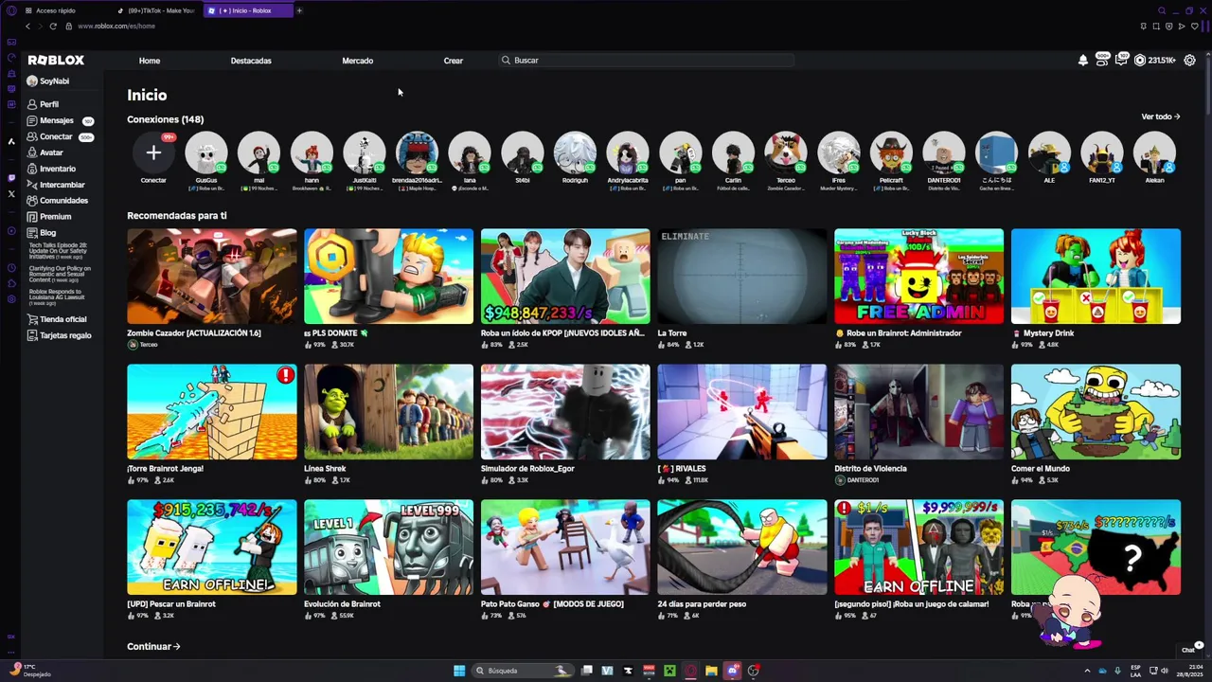
Task: Open the RIVALES game thumbnail
Action: (742, 412)
